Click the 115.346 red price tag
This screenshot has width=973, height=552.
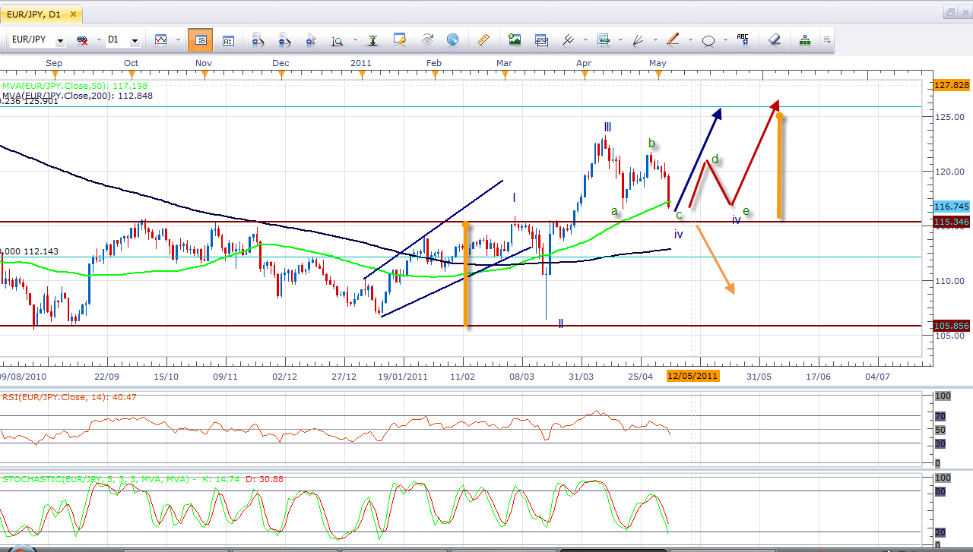click(x=951, y=222)
